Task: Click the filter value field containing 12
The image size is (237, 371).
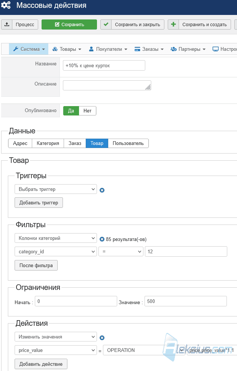Action: click(x=186, y=251)
